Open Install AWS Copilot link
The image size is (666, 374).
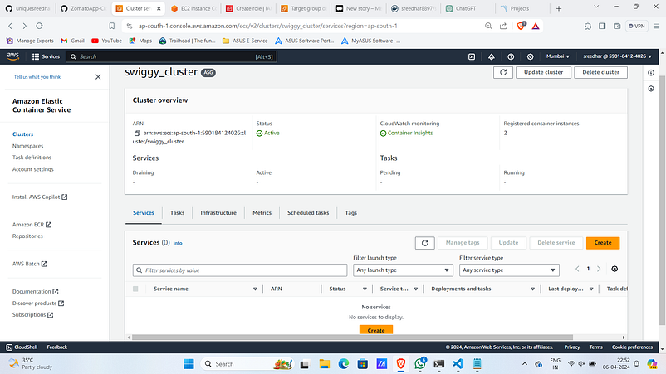point(40,197)
